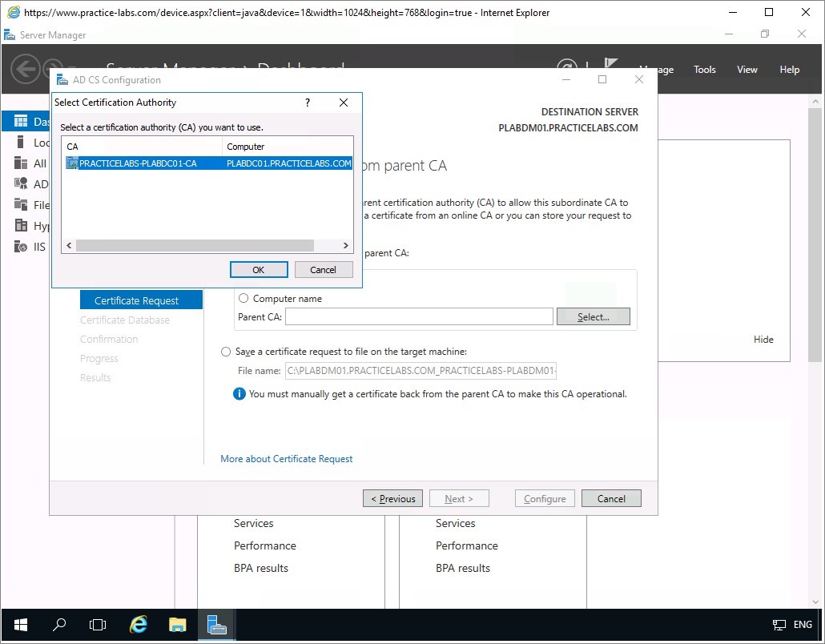The height and width of the screenshot is (644, 825).
Task: Click the Results wizard step
Action: click(x=95, y=378)
